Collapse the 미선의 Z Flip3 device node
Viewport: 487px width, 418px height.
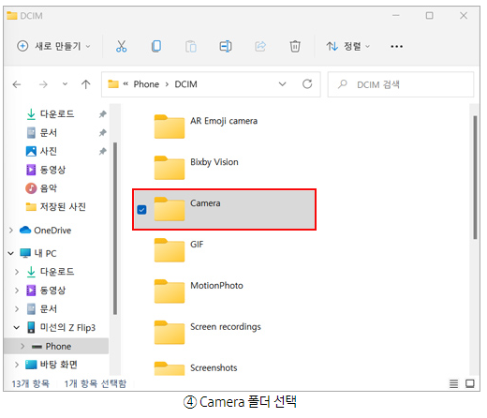tap(17, 327)
